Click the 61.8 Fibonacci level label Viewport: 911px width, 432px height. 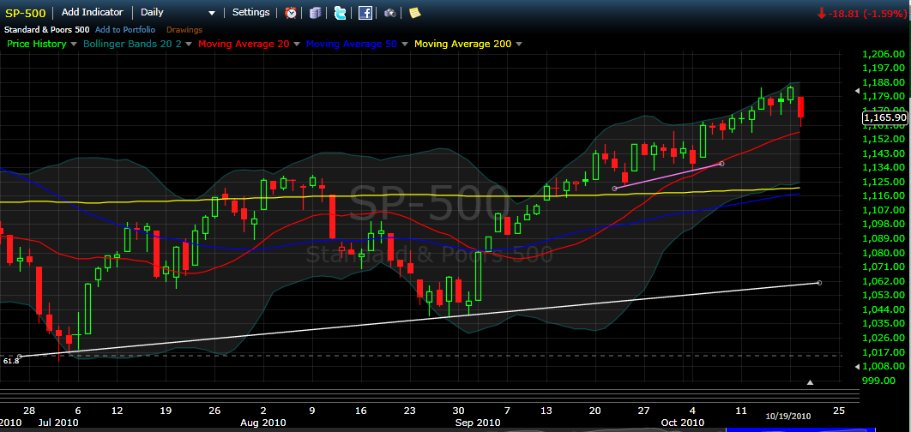11,361
